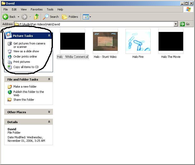Click Share this folder link
The width and height of the screenshot is (195, 165).
(x=24, y=100)
